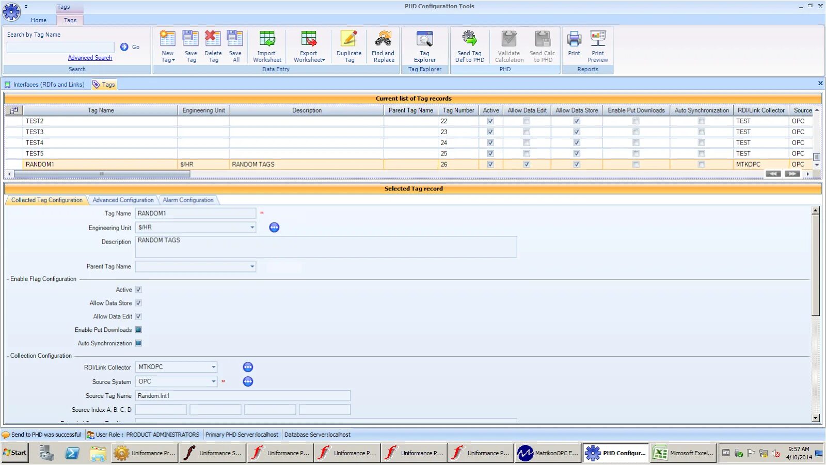Screen dimensions: 826x465
Task: Click the Source Tag Name input field
Action: 243,396
